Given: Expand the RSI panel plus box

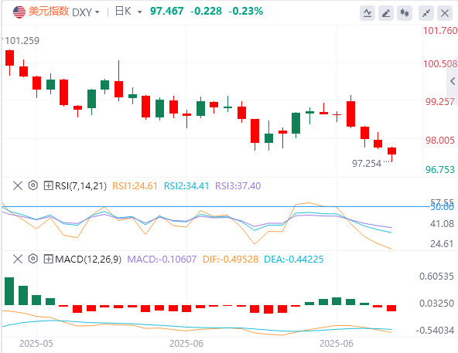Looking at the screenshot, I should pyautogui.click(x=48, y=185).
